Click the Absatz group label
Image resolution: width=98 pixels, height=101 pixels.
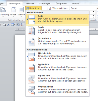click(x=93, y=20)
